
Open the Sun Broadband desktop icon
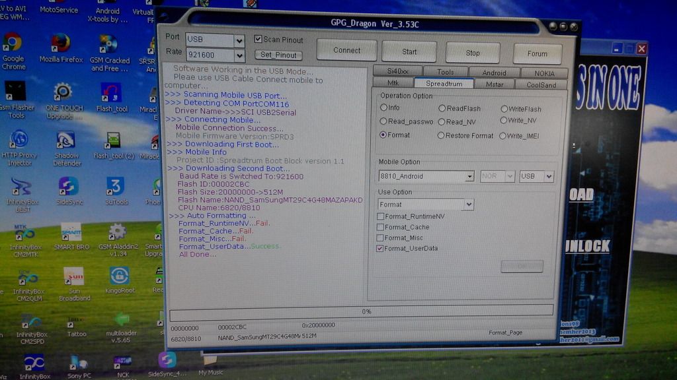tap(74, 284)
